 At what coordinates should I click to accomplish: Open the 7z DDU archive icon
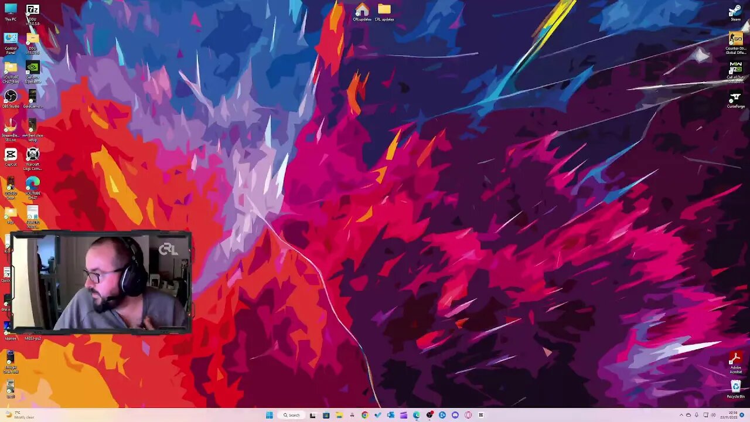point(33,13)
